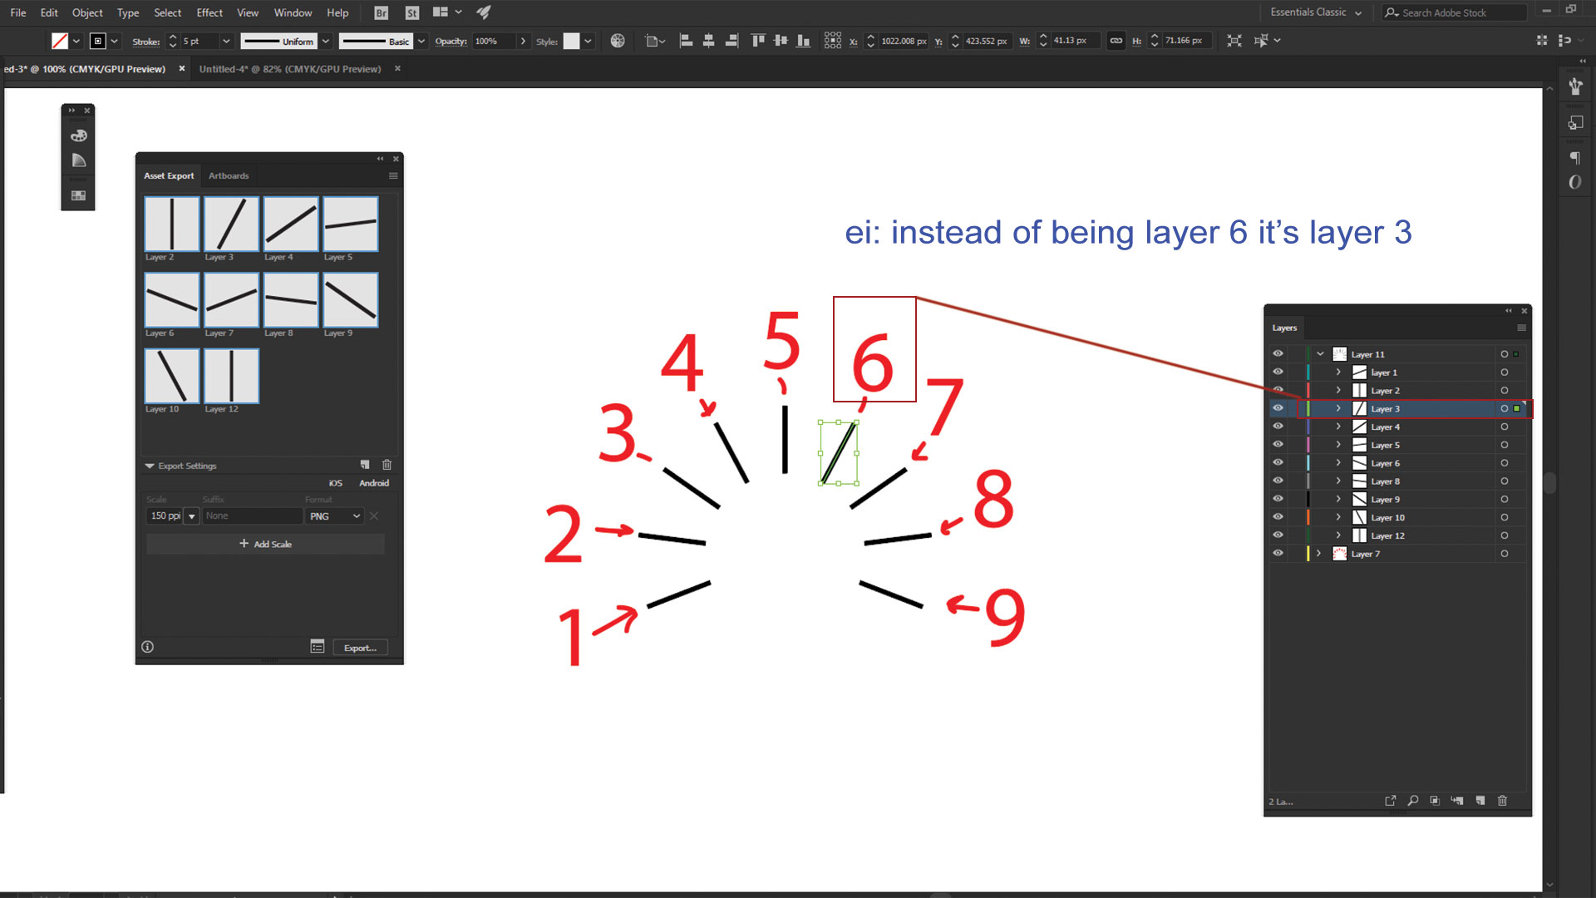Open Adobe Stock with the St icon

point(411,12)
